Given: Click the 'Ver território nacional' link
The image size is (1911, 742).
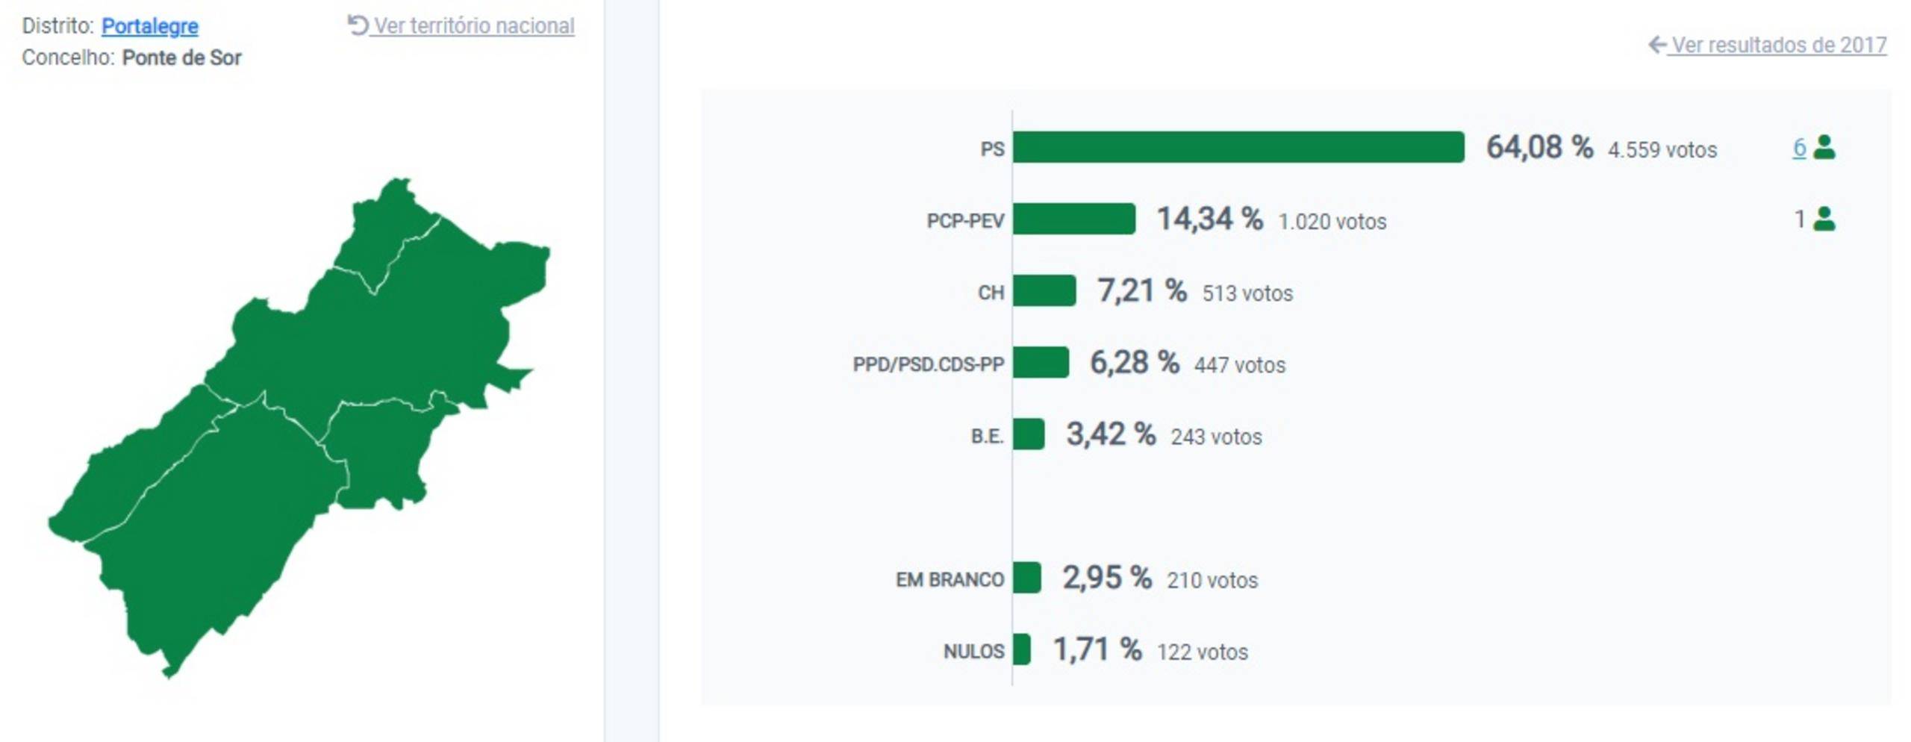Looking at the screenshot, I should coord(474,26).
